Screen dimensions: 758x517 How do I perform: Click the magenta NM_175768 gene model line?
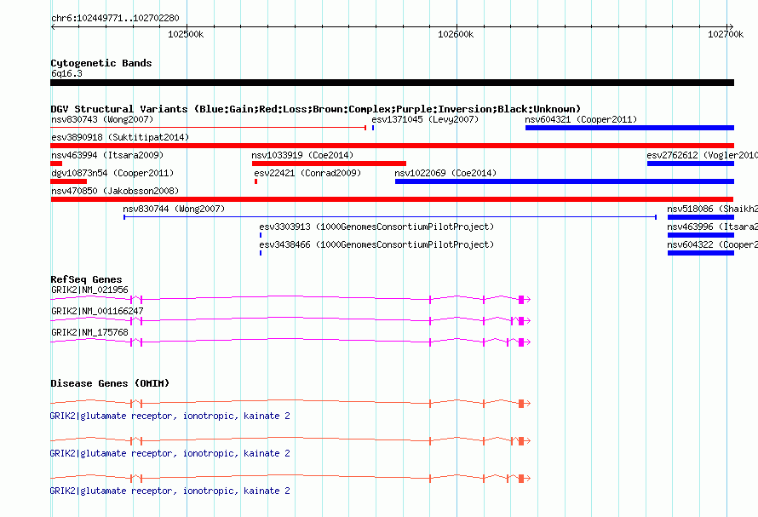[x=290, y=342]
